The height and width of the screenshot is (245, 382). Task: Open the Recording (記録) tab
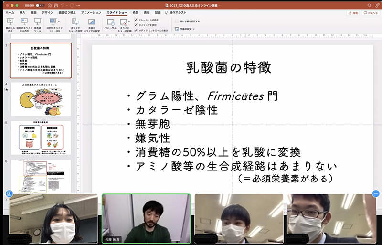[158, 12]
